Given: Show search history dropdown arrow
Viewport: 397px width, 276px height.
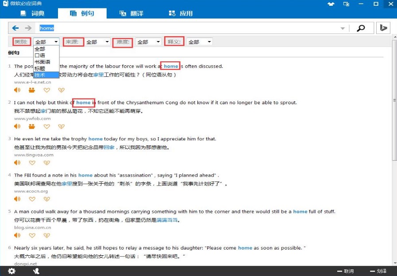Looking at the screenshot, I should (x=343, y=29).
